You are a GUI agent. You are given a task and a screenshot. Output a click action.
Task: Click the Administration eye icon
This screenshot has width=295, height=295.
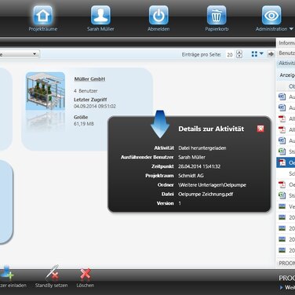271,15
